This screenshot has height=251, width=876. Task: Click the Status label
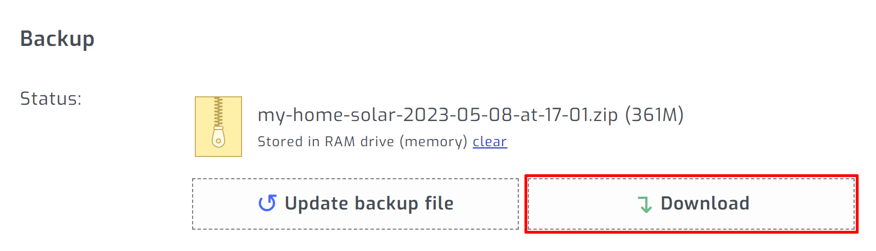51,99
